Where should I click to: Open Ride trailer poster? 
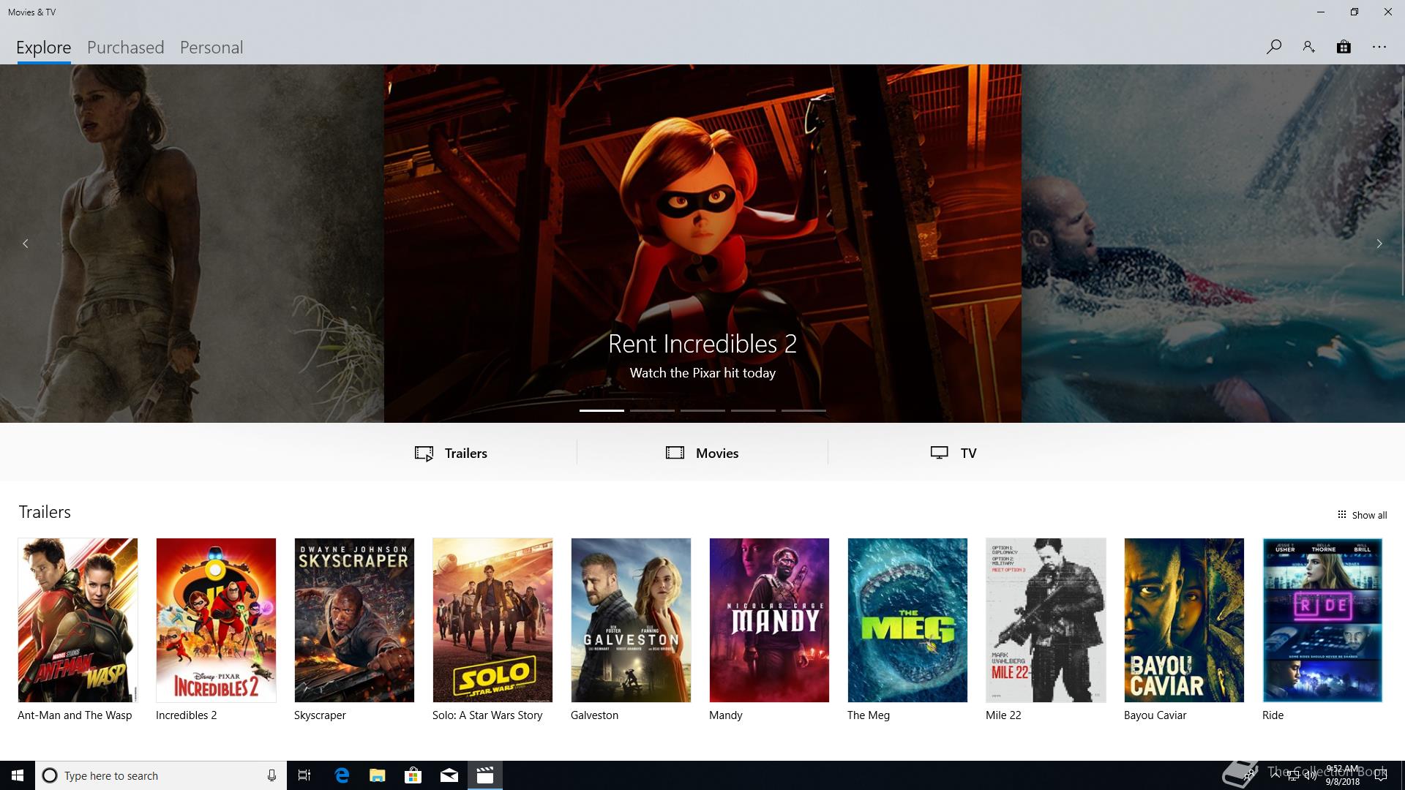pos(1322,620)
